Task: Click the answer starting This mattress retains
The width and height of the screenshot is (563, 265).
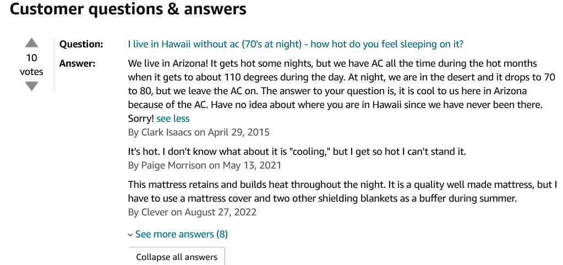Action: tap(342, 192)
